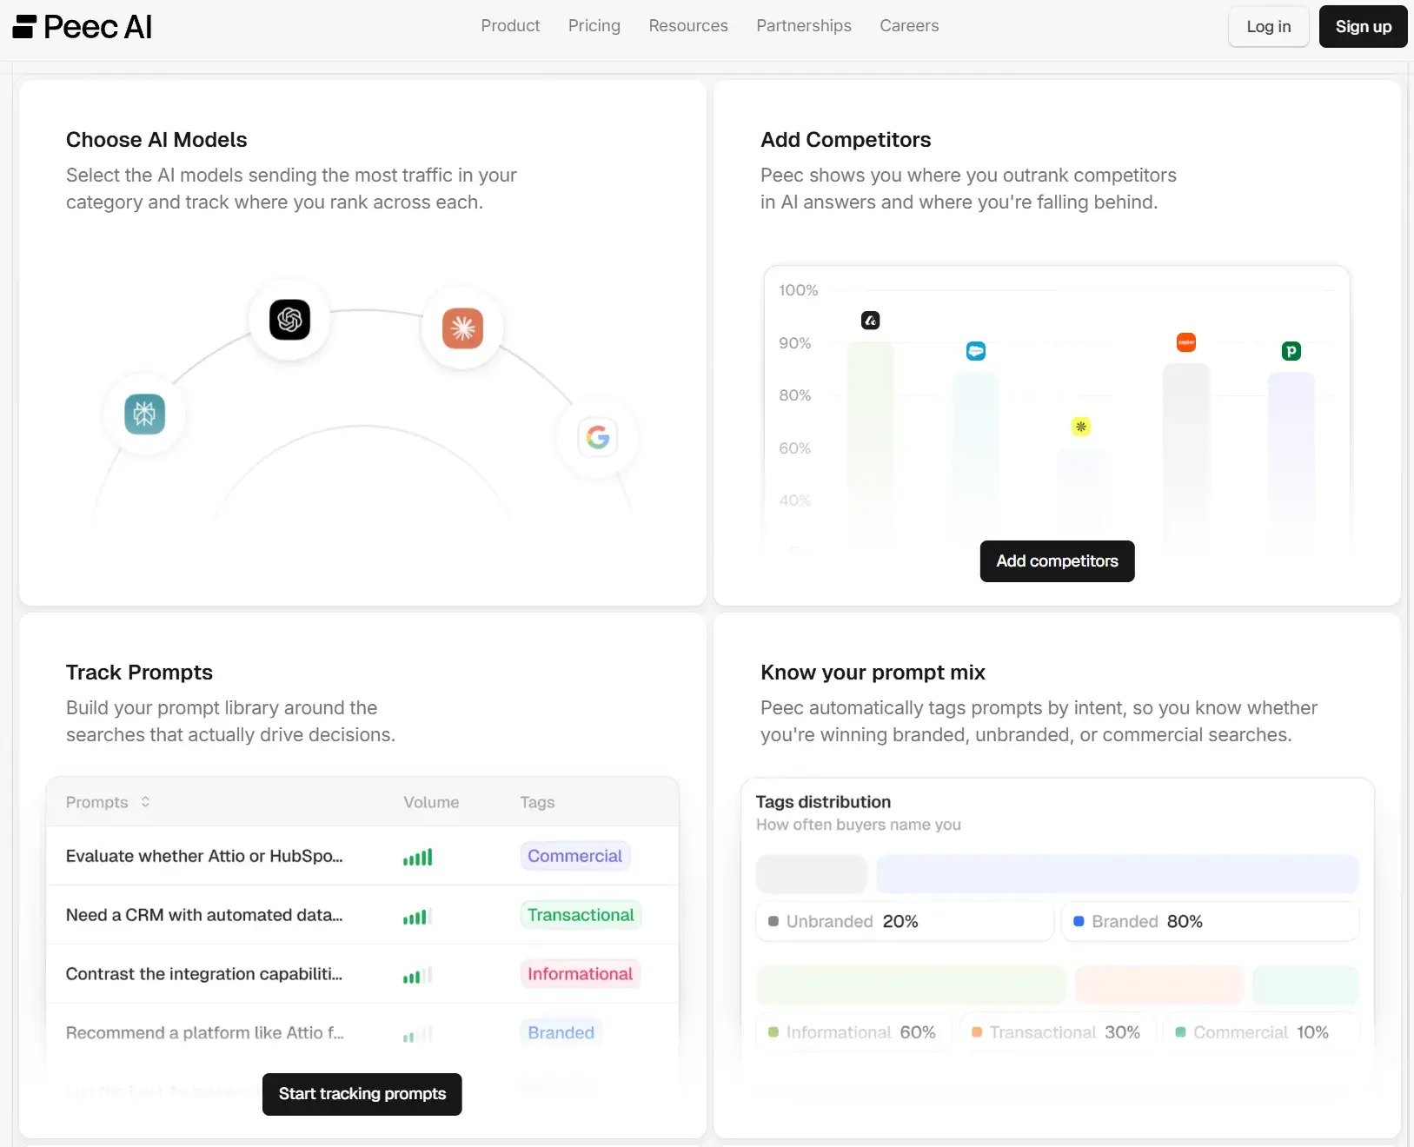1414x1147 pixels.
Task: Open the Resources menu
Action: 688,26
